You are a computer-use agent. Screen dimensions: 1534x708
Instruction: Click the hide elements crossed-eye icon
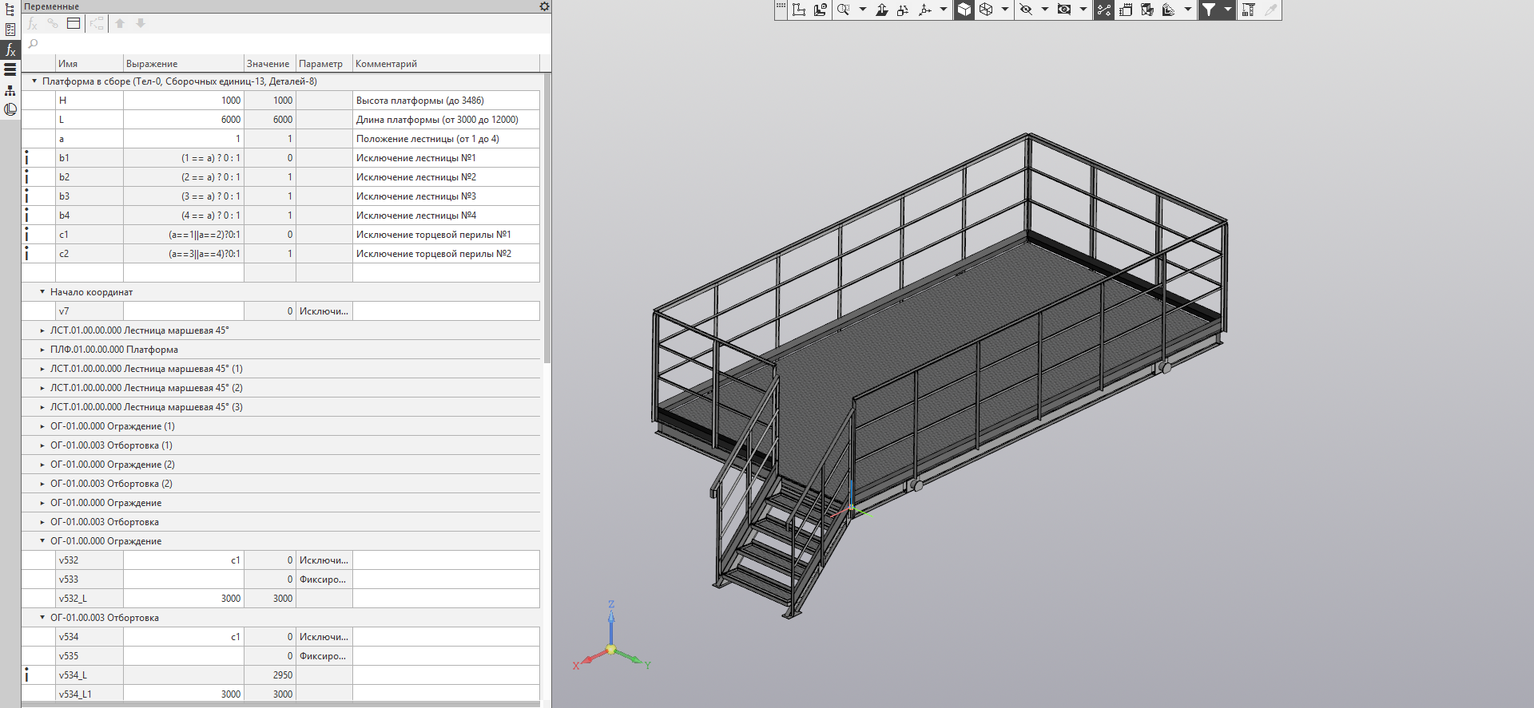pos(1027,10)
